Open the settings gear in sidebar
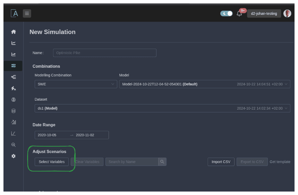The height and width of the screenshot is (195, 298). [14, 156]
